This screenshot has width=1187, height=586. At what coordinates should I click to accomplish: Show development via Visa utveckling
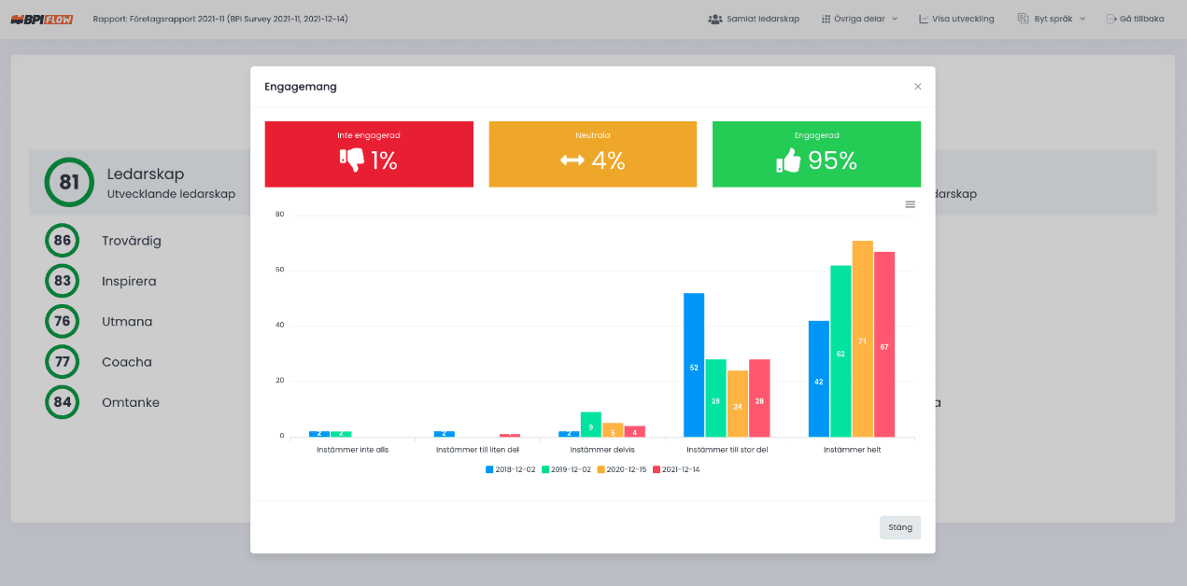pos(956,19)
